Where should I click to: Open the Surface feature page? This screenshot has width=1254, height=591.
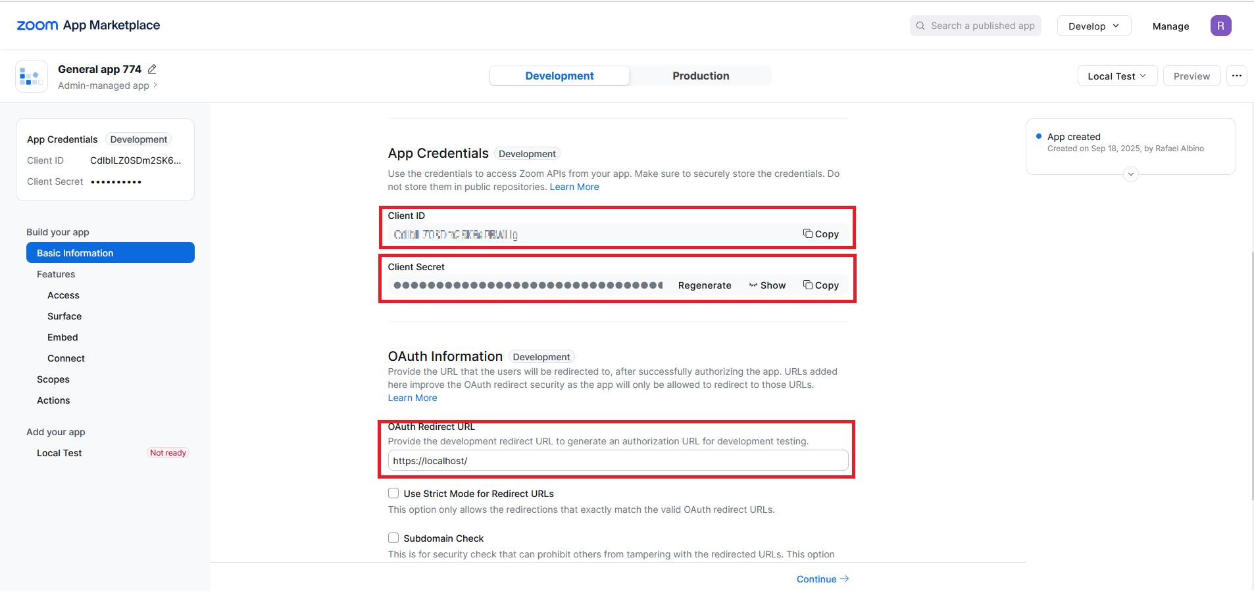point(64,316)
